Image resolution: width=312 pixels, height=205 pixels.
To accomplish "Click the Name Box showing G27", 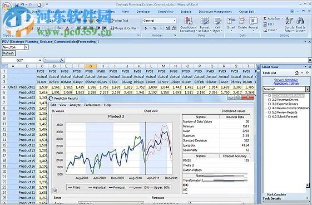I will pos(20,60).
